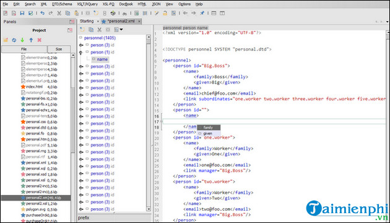Screen dimensions: 390x223
Task: Click the blue refresh icon in Project panel
Action: (14, 40)
